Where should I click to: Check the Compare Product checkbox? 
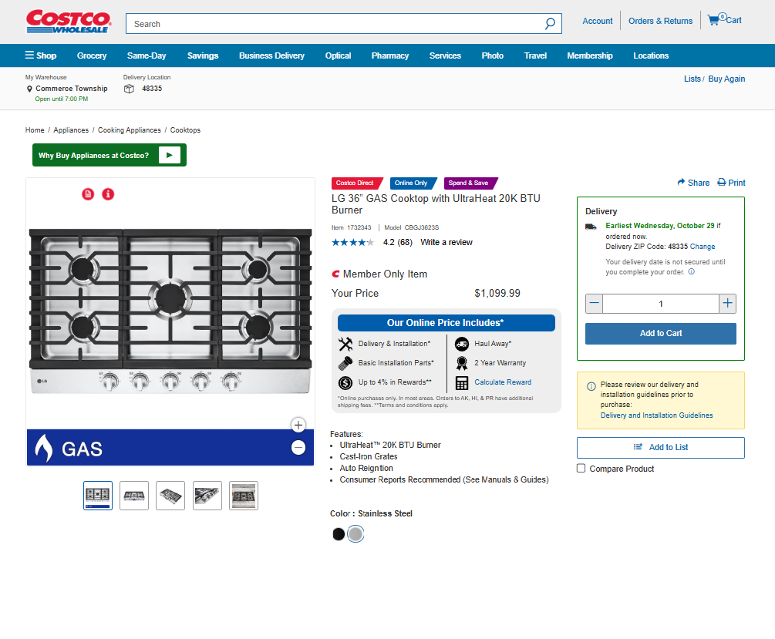[581, 469]
